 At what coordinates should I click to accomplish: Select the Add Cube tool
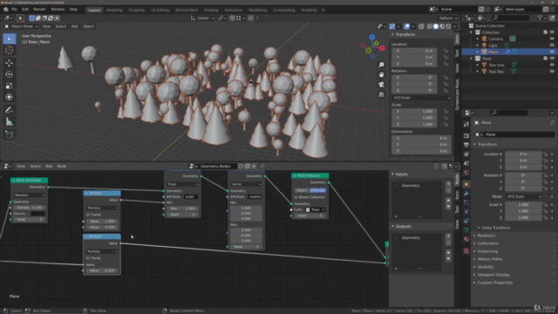click(x=10, y=134)
